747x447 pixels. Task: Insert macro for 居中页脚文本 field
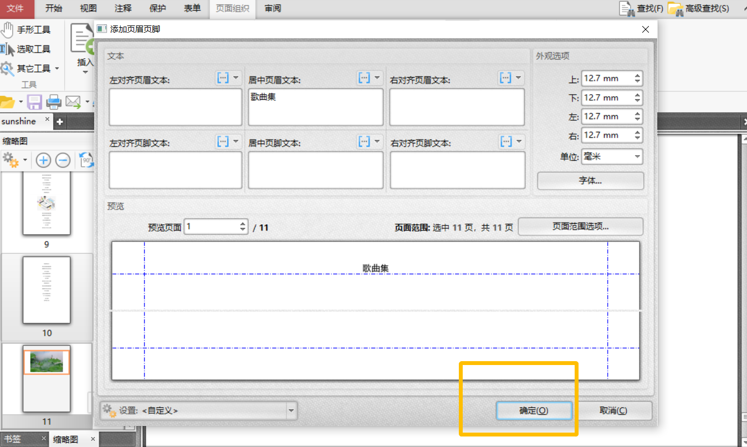[364, 141]
